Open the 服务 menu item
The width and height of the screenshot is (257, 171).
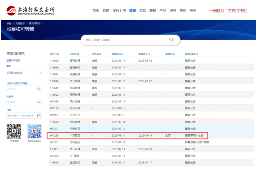[173, 11]
